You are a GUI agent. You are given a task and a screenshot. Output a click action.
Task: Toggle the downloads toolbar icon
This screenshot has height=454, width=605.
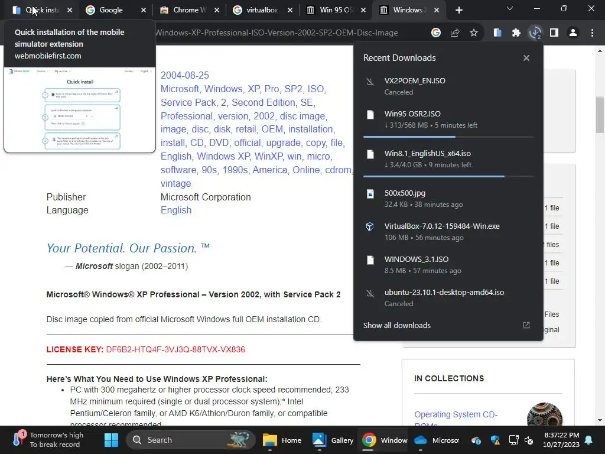[535, 33]
